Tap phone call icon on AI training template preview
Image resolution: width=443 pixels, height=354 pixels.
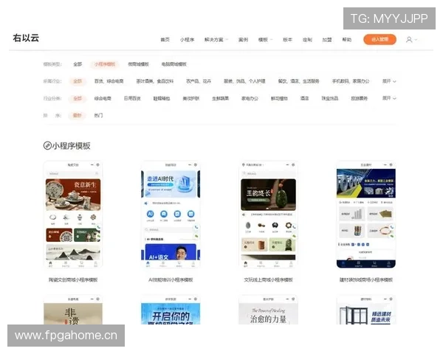click(196, 227)
